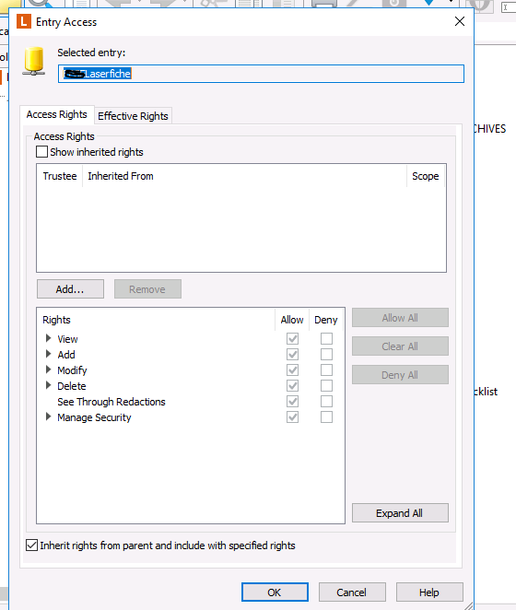Check Deny box for Modify

326,370
